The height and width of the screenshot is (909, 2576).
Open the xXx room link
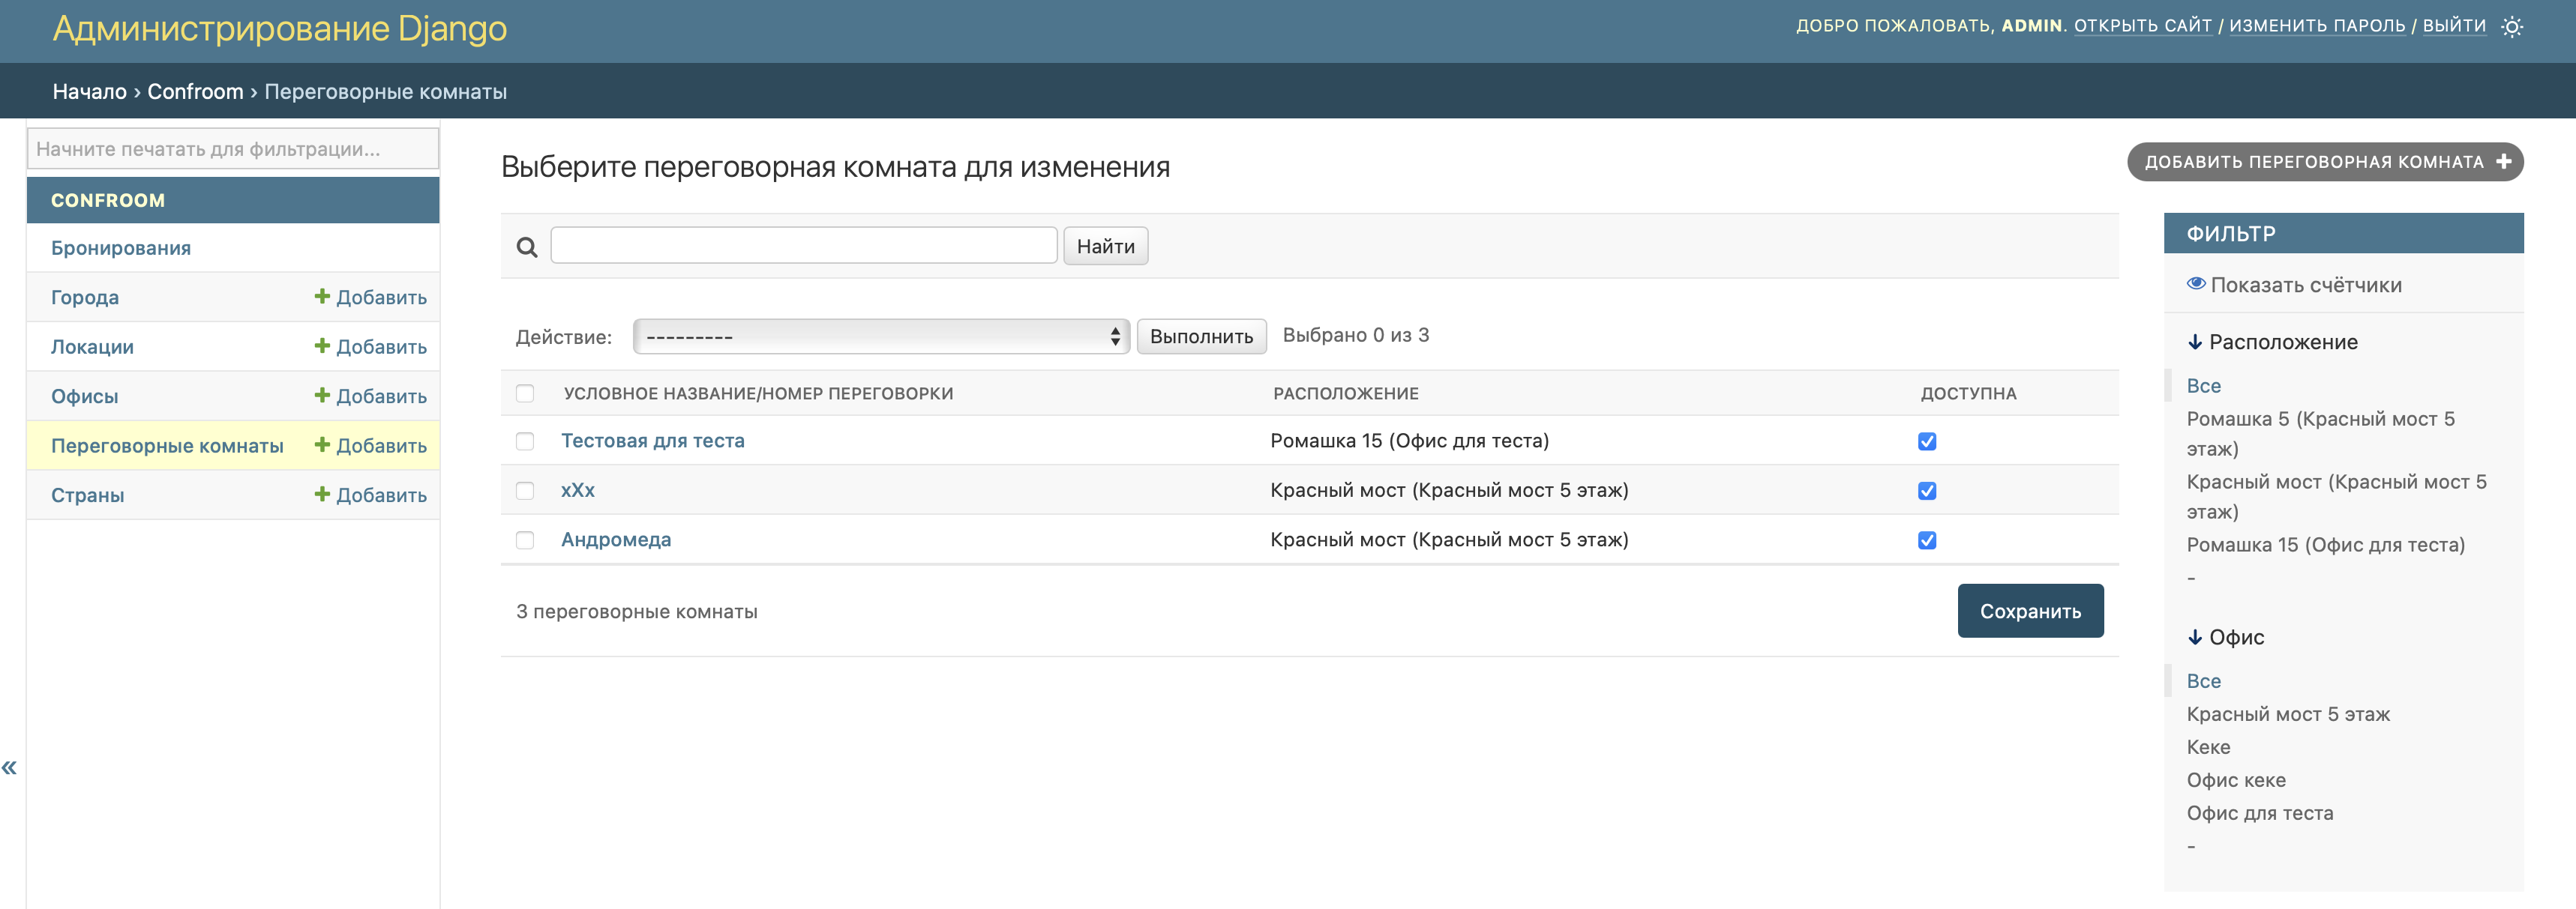(x=577, y=490)
